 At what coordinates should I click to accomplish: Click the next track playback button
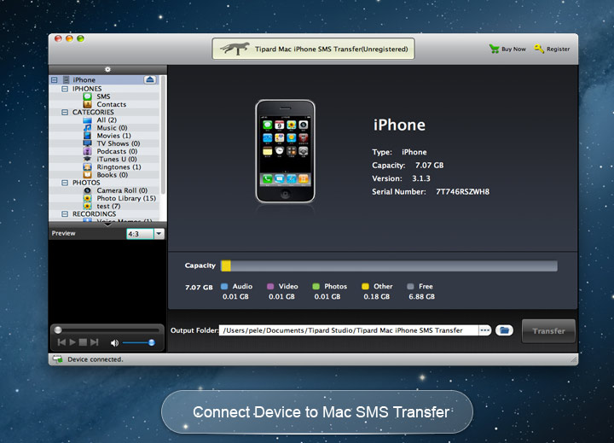coord(95,342)
